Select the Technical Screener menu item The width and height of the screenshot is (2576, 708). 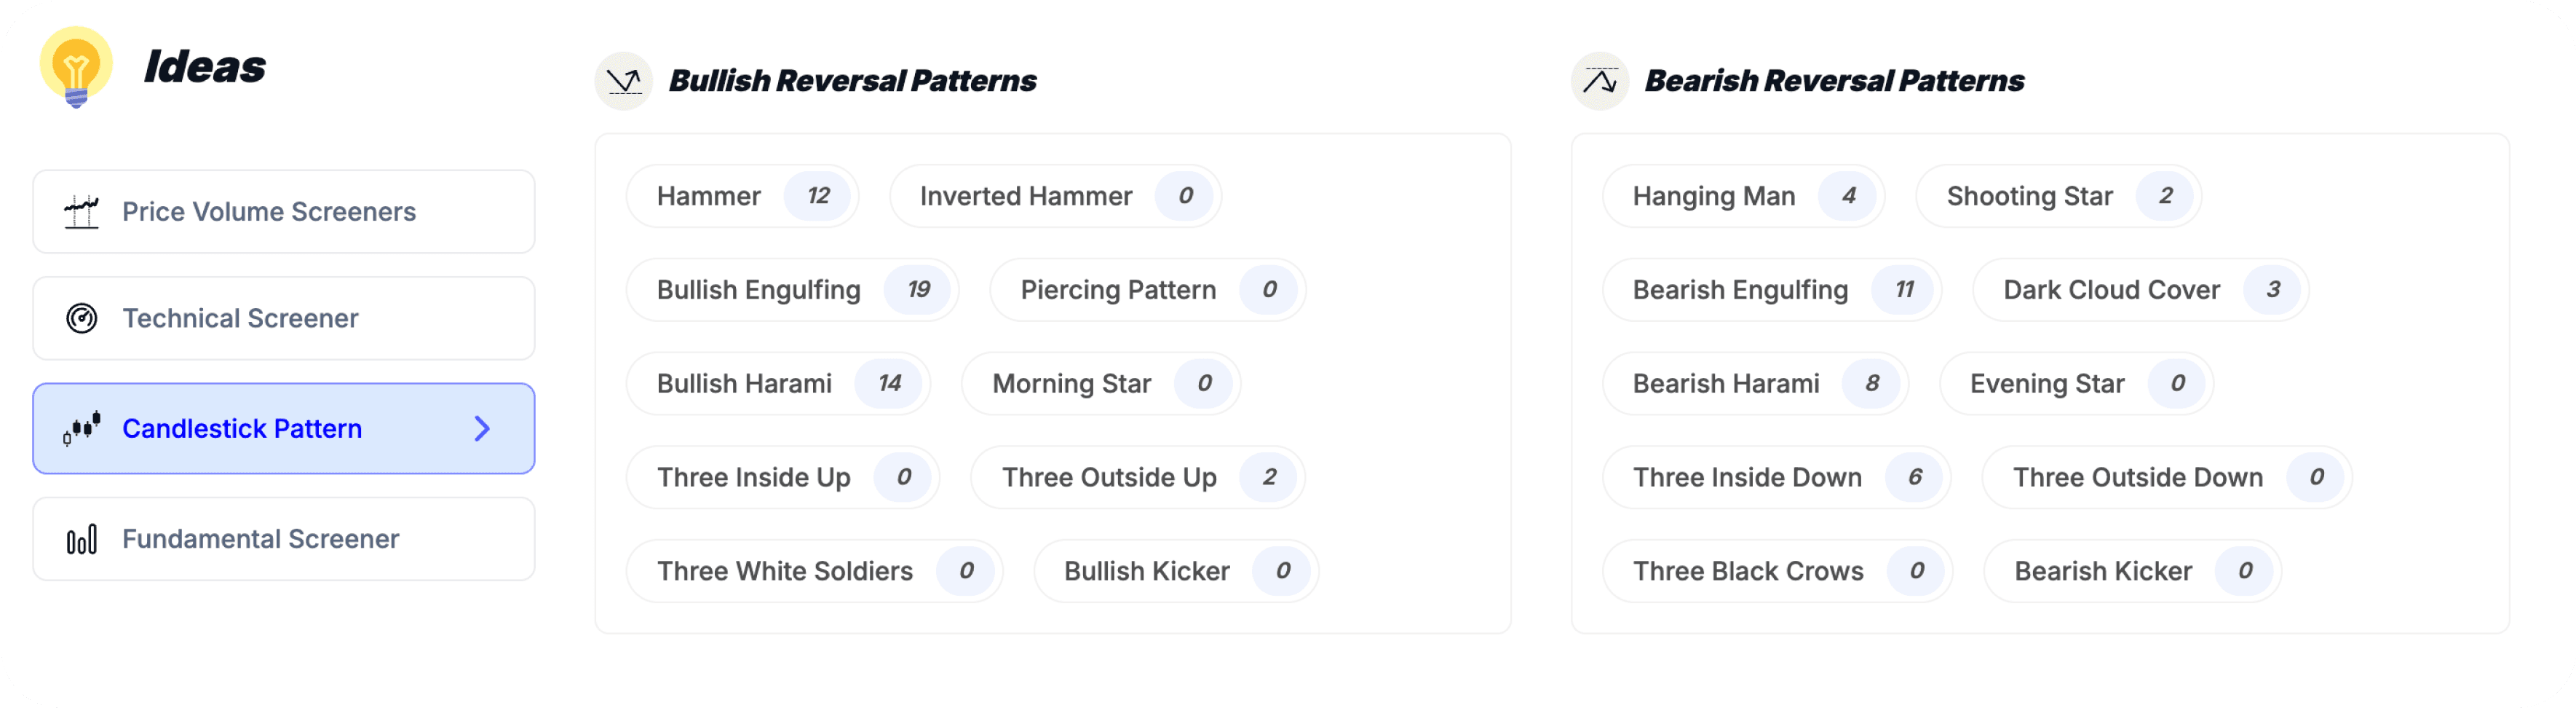tap(283, 318)
